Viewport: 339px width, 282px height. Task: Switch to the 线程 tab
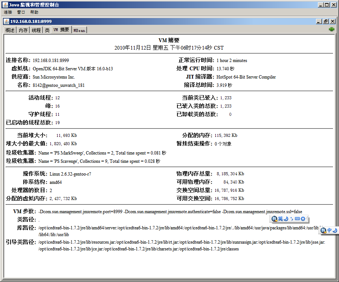tap(36, 30)
